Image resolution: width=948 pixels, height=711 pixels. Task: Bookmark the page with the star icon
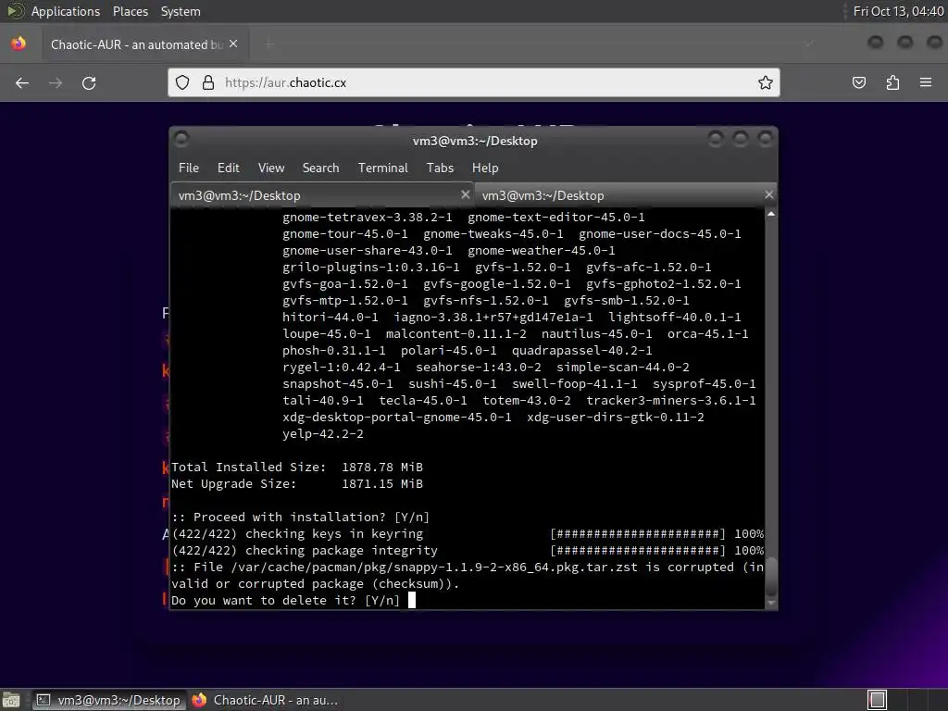point(766,82)
